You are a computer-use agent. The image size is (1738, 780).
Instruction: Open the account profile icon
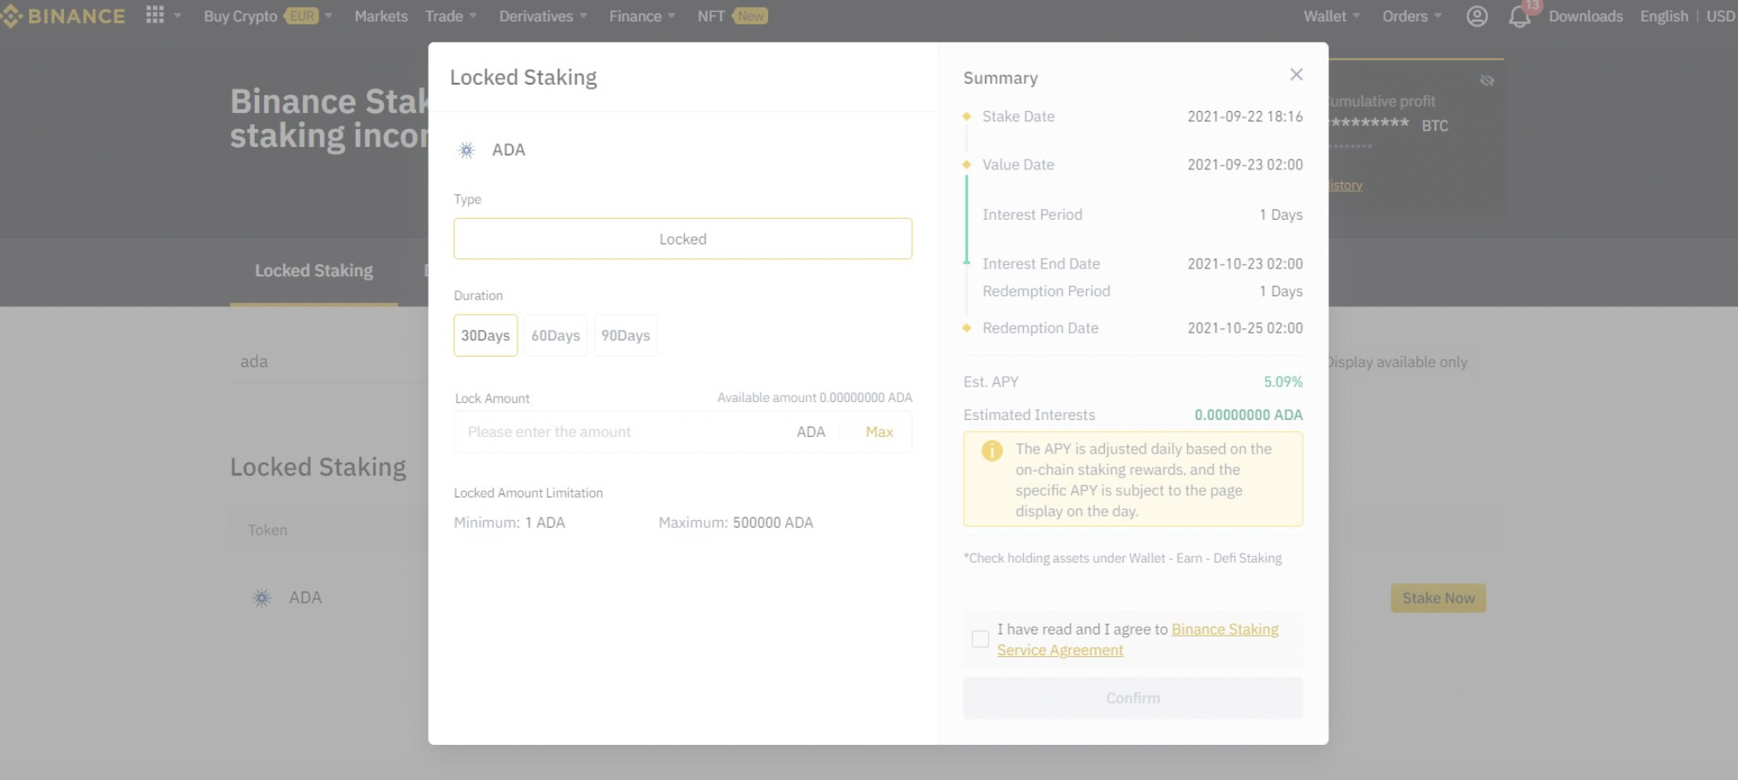tap(1477, 16)
